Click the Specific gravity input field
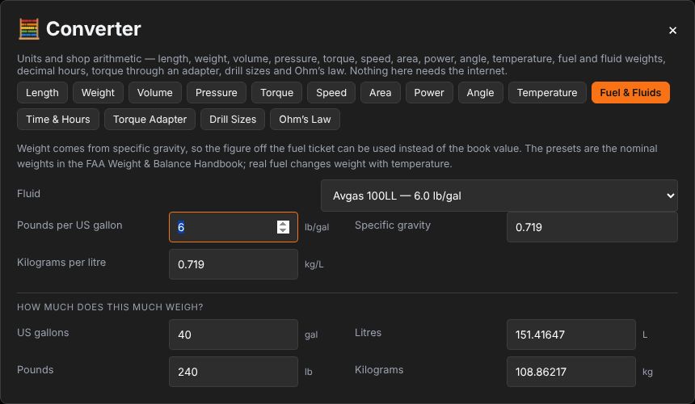Image resolution: width=695 pixels, height=404 pixels. (x=592, y=227)
